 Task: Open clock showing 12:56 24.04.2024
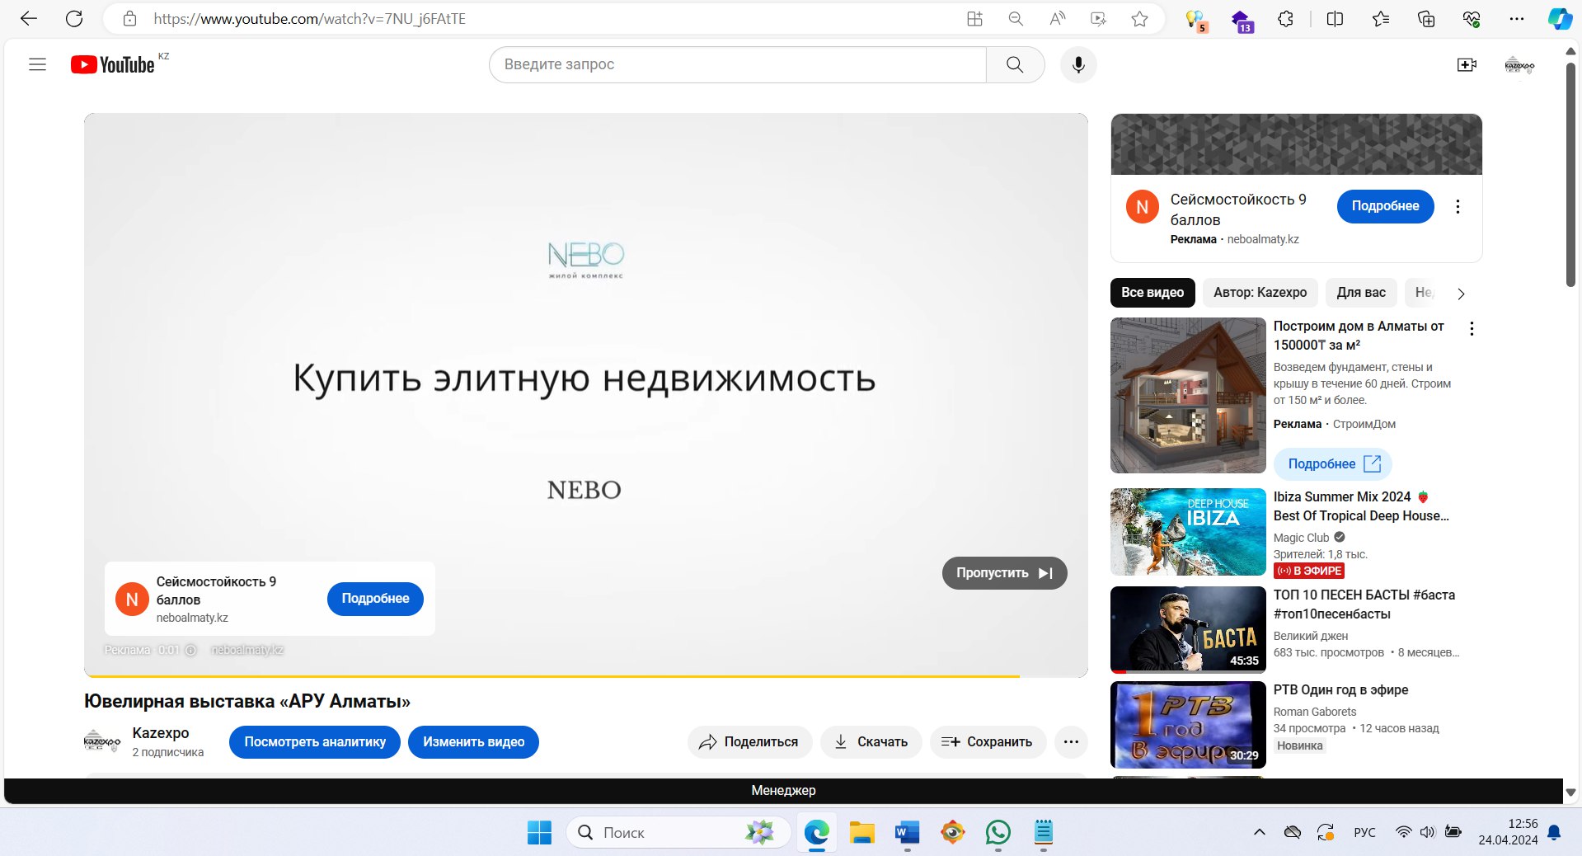tap(1508, 832)
